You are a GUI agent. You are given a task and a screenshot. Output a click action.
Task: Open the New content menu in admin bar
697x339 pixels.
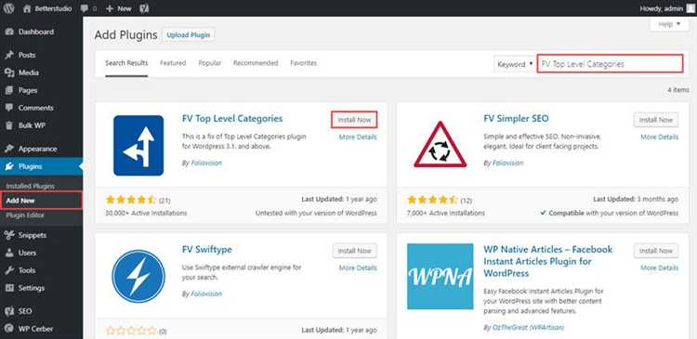tap(119, 8)
